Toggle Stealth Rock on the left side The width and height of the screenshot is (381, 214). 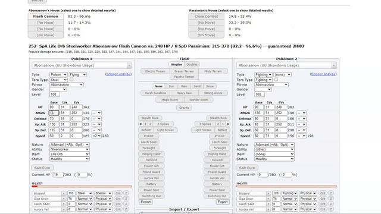150,118
